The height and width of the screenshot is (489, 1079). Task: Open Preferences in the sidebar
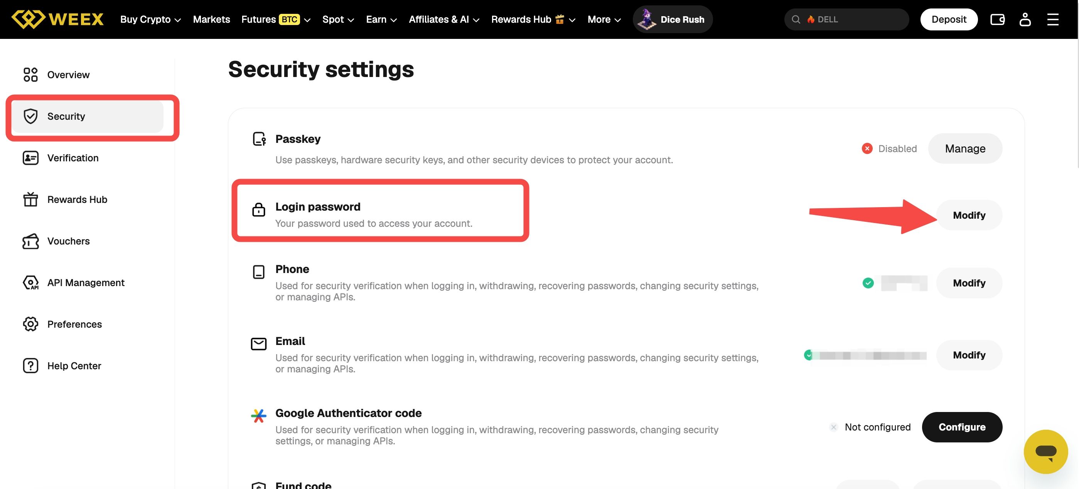(87, 324)
